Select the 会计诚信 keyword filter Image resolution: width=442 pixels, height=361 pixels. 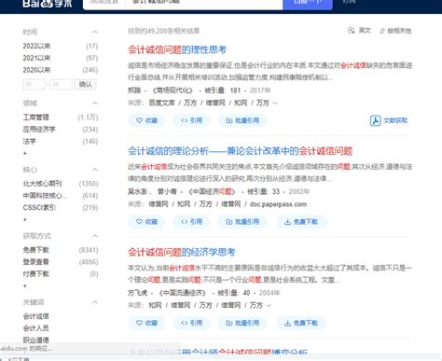pyautogui.click(x=35, y=316)
